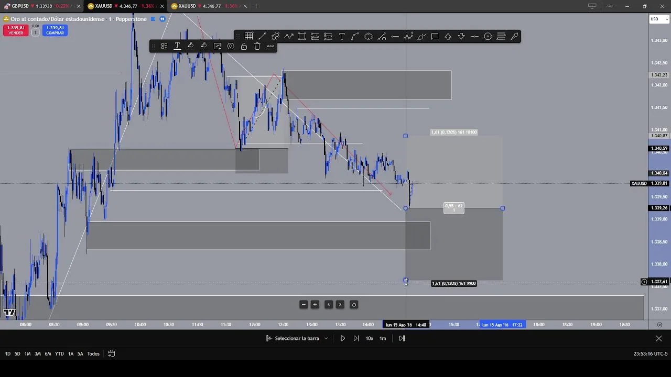Change replay interval 1m

point(383,338)
